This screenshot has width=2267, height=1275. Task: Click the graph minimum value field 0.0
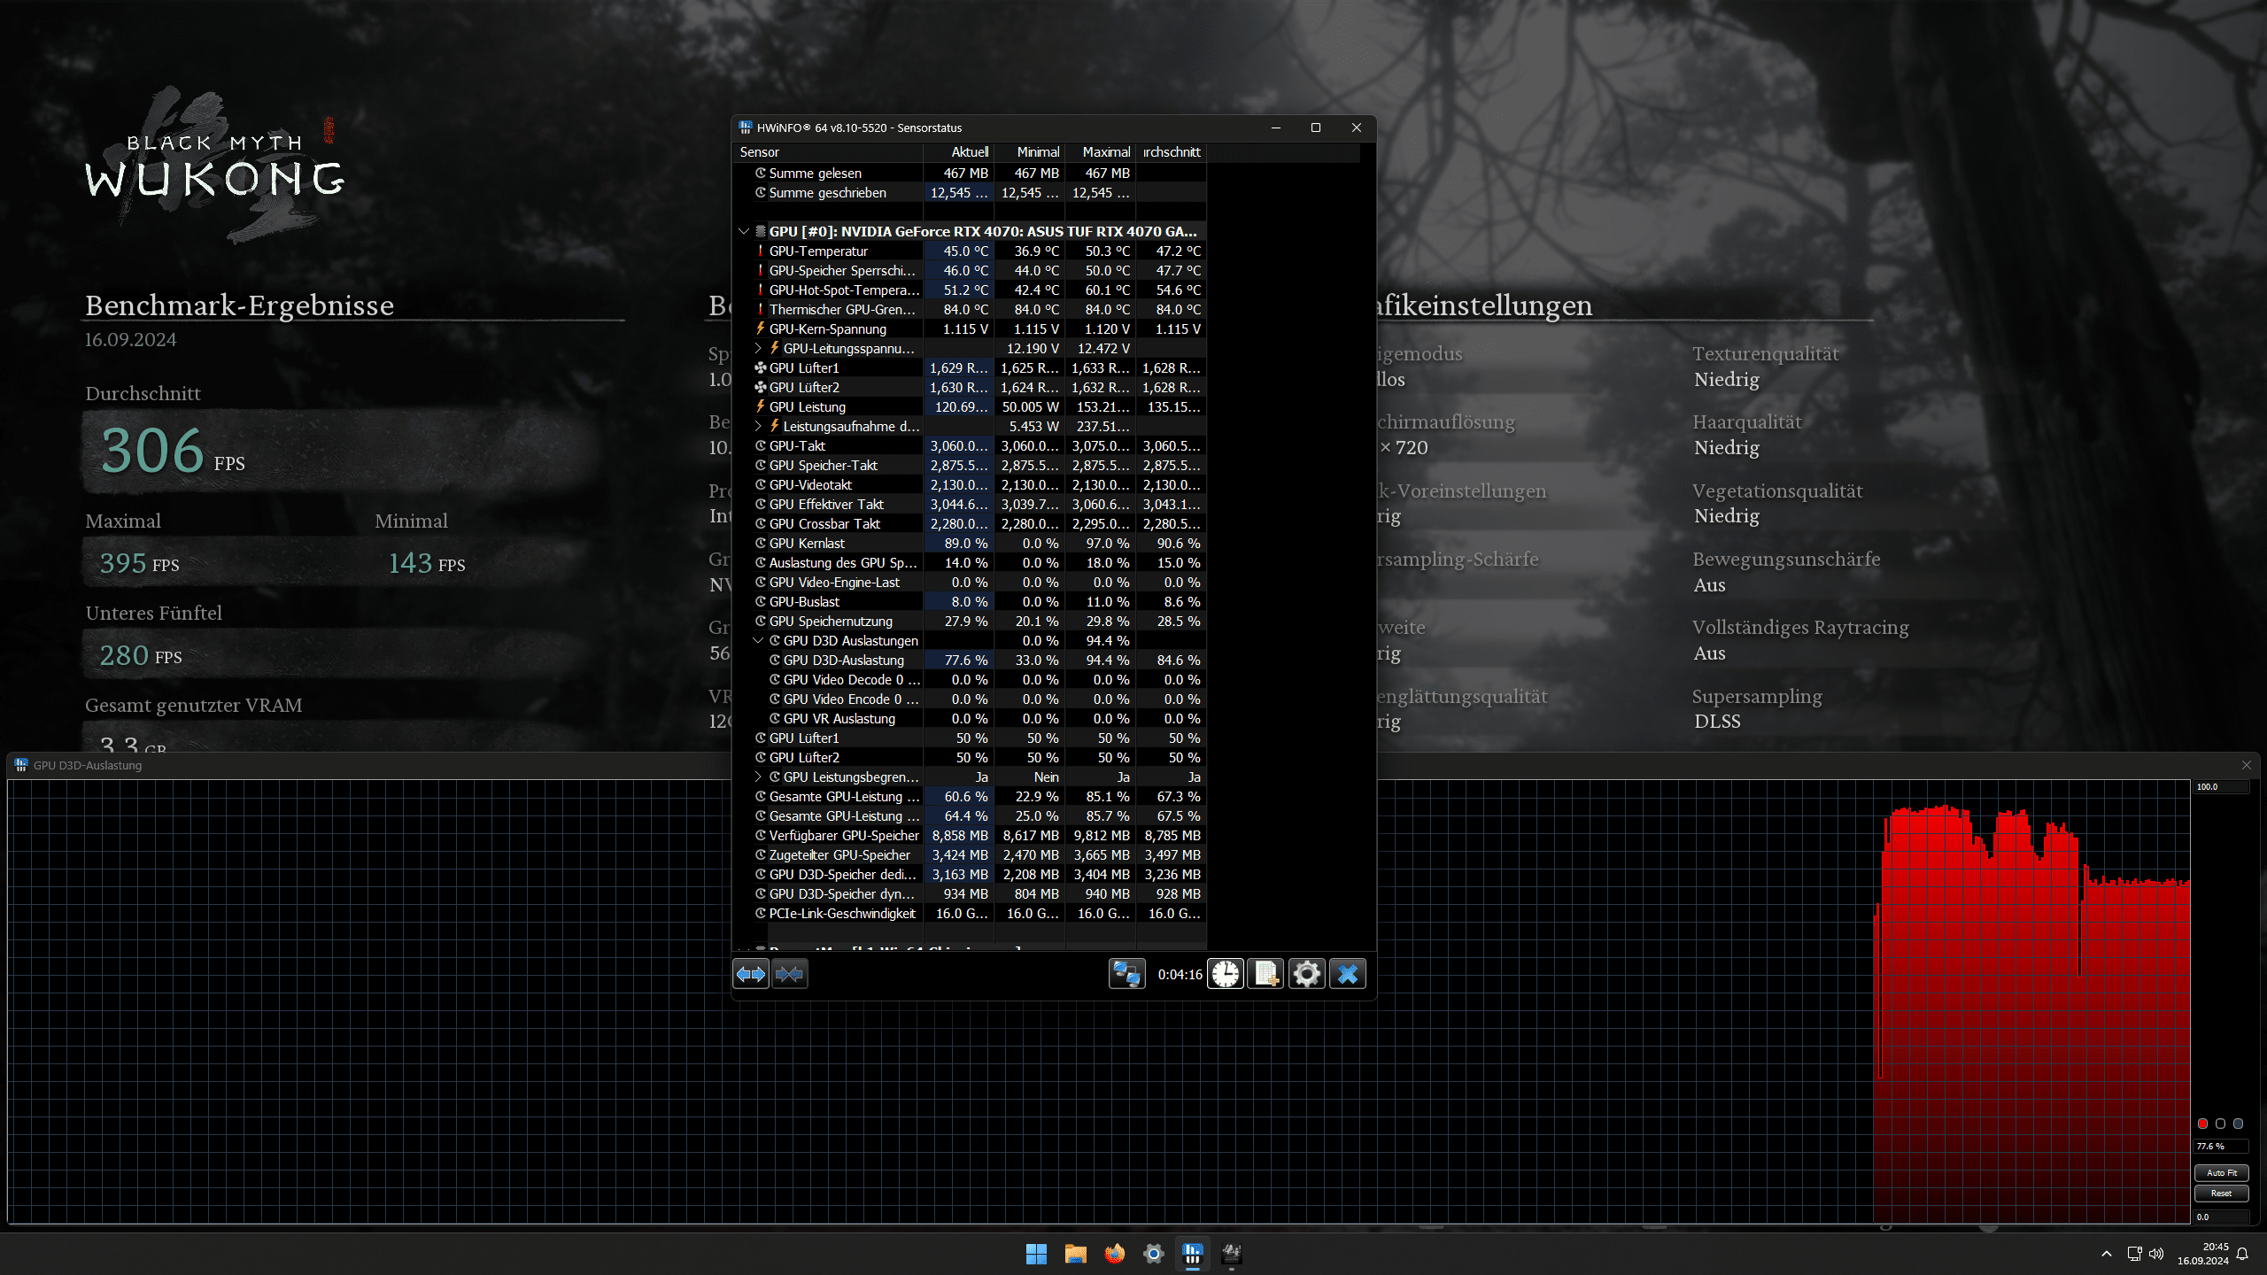tap(2221, 1217)
